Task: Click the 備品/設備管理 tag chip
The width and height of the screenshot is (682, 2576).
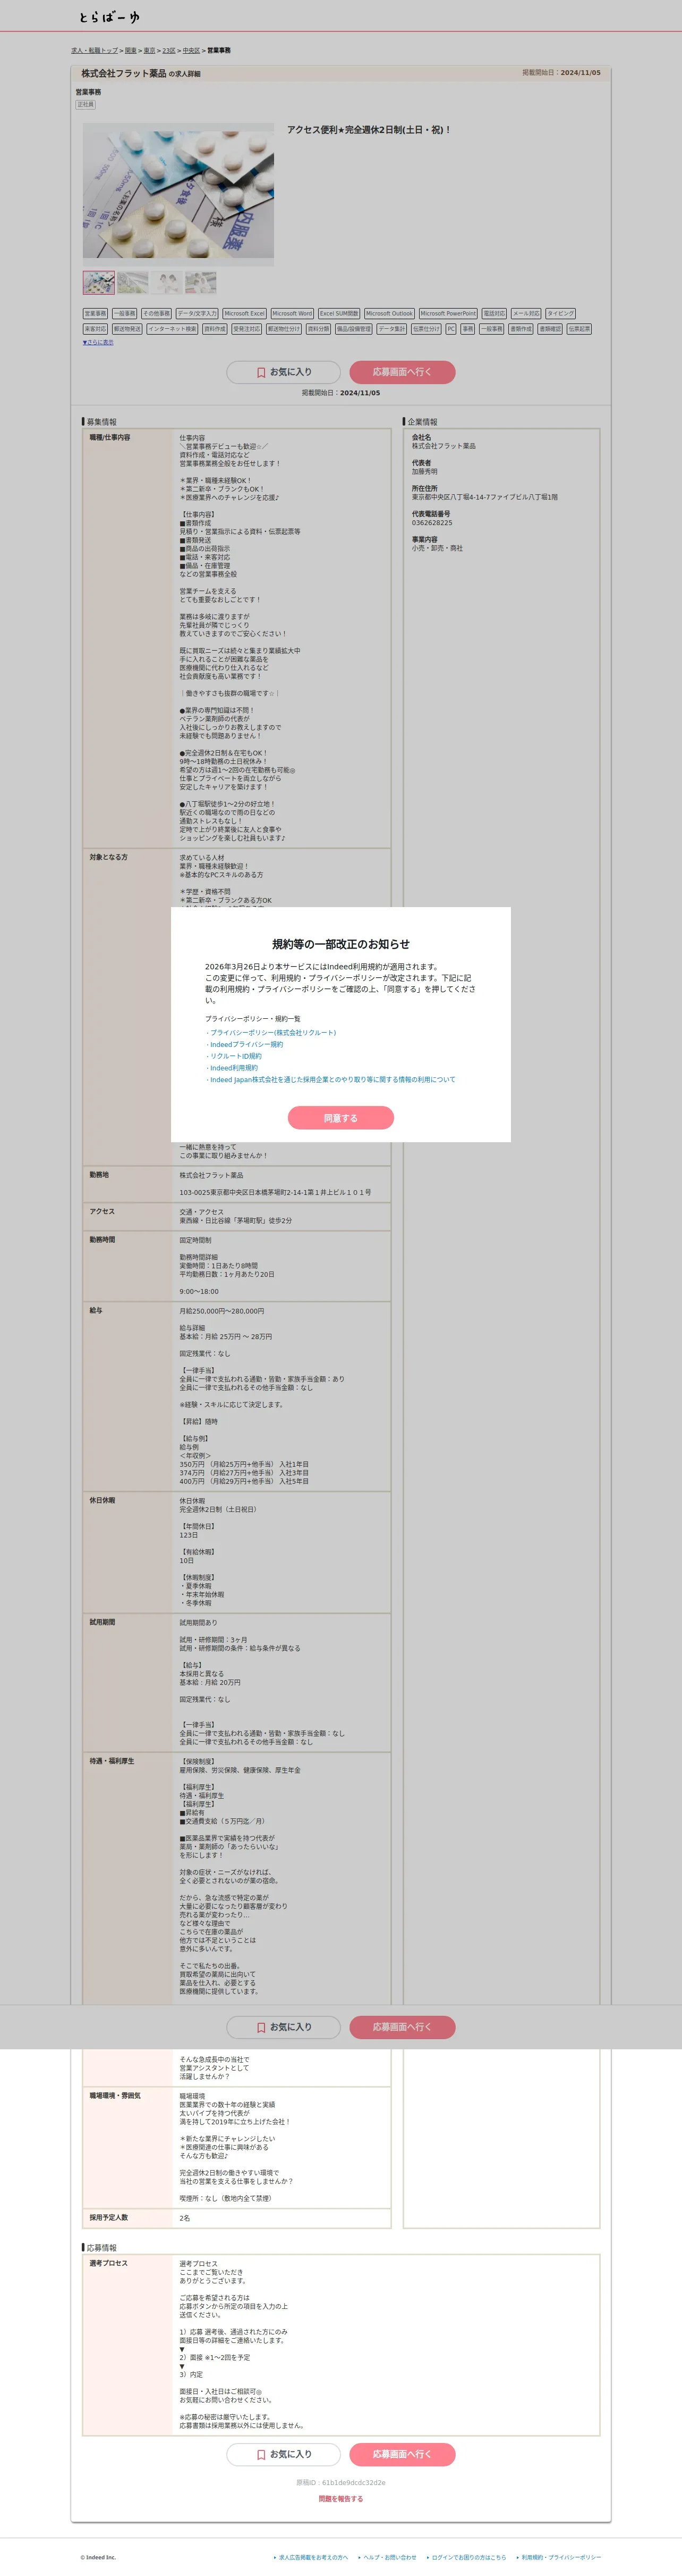Action: tap(353, 329)
